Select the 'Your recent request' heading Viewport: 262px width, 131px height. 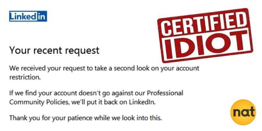(x=54, y=51)
